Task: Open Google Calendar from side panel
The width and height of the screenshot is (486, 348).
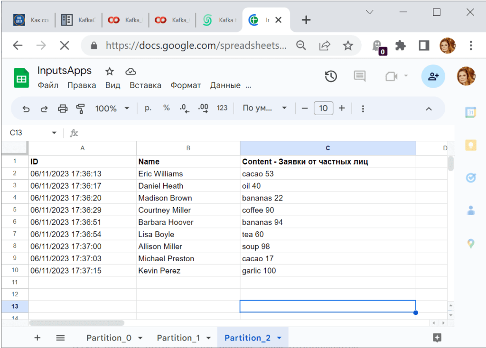Action: coord(470,113)
